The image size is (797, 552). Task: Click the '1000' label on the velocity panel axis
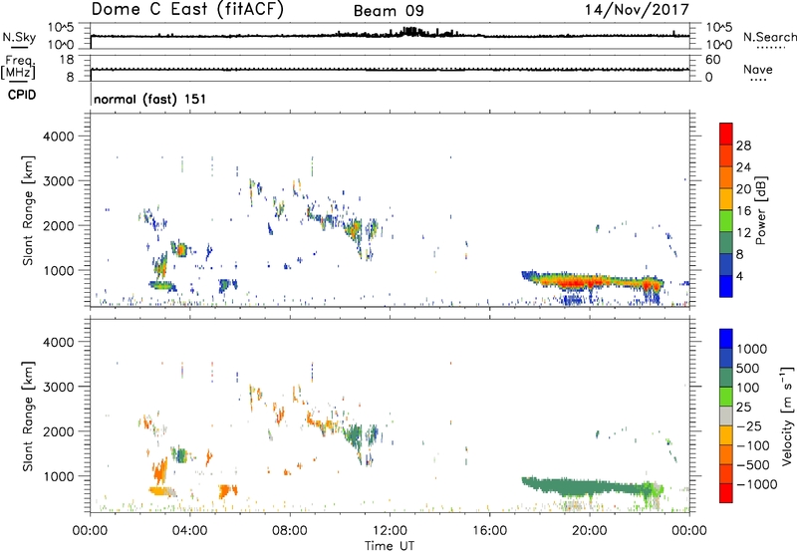[58, 476]
